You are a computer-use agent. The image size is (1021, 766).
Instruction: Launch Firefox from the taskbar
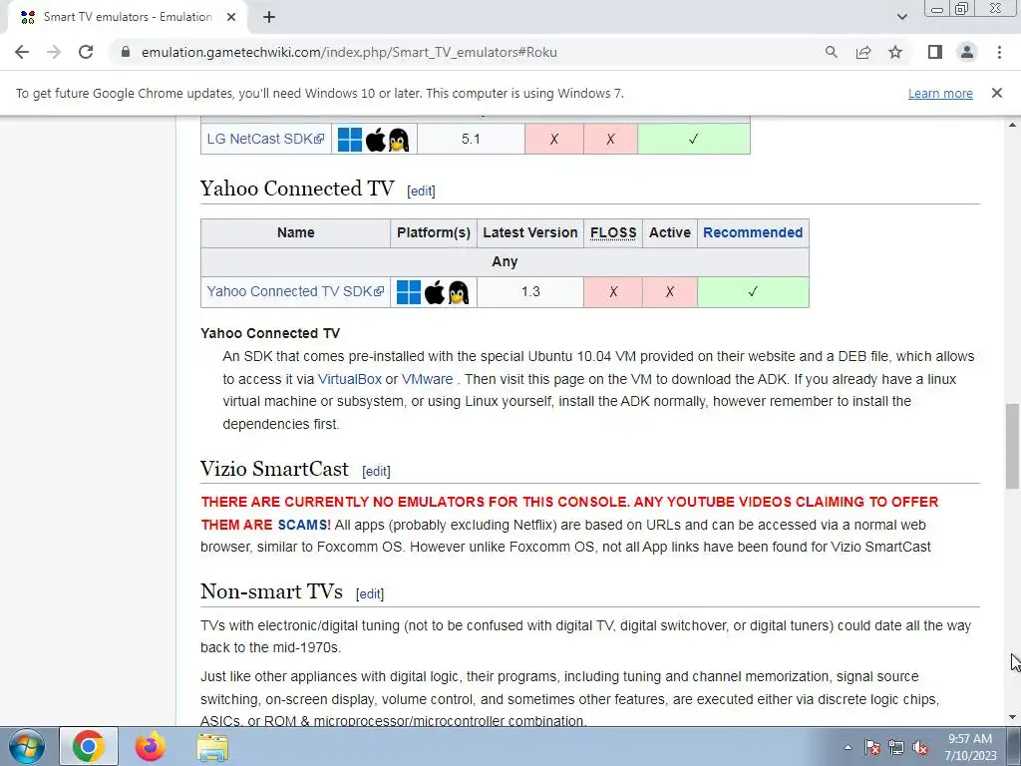coord(151,746)
